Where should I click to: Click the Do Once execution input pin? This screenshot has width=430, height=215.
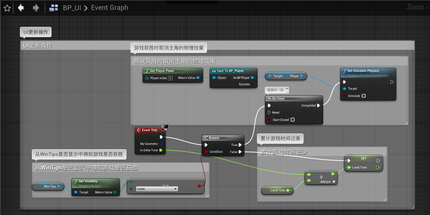269,105
